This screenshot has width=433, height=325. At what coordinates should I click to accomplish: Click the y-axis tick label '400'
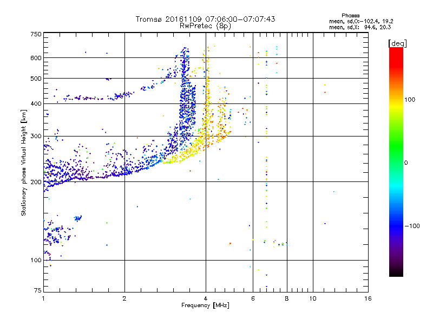(x=36, y=103)
